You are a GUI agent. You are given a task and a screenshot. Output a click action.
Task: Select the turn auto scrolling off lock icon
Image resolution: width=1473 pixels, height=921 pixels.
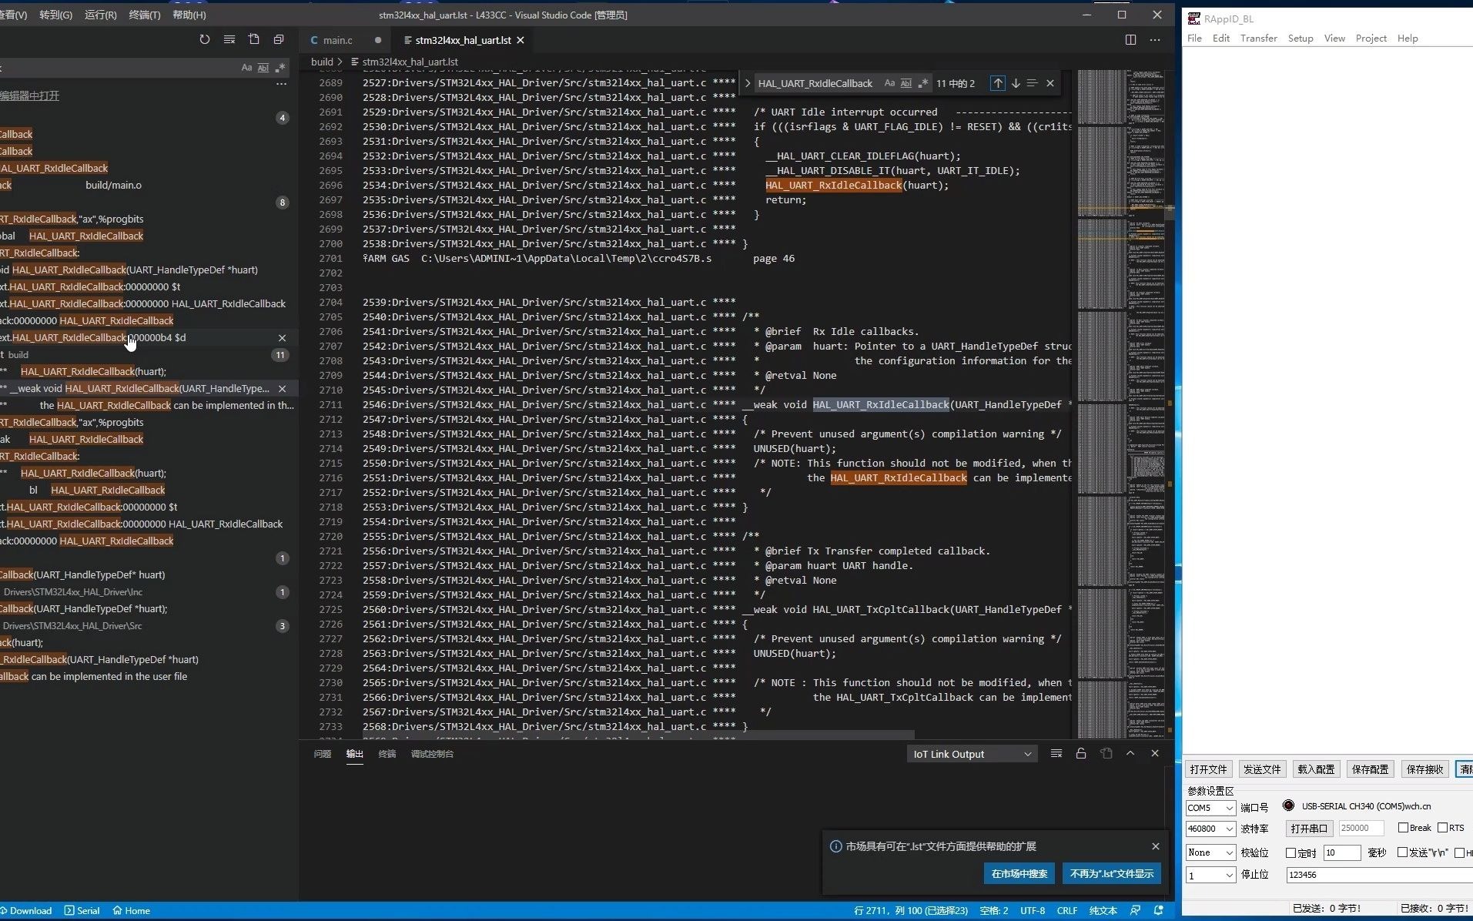pyautogui.click(x=1081, y=753)
